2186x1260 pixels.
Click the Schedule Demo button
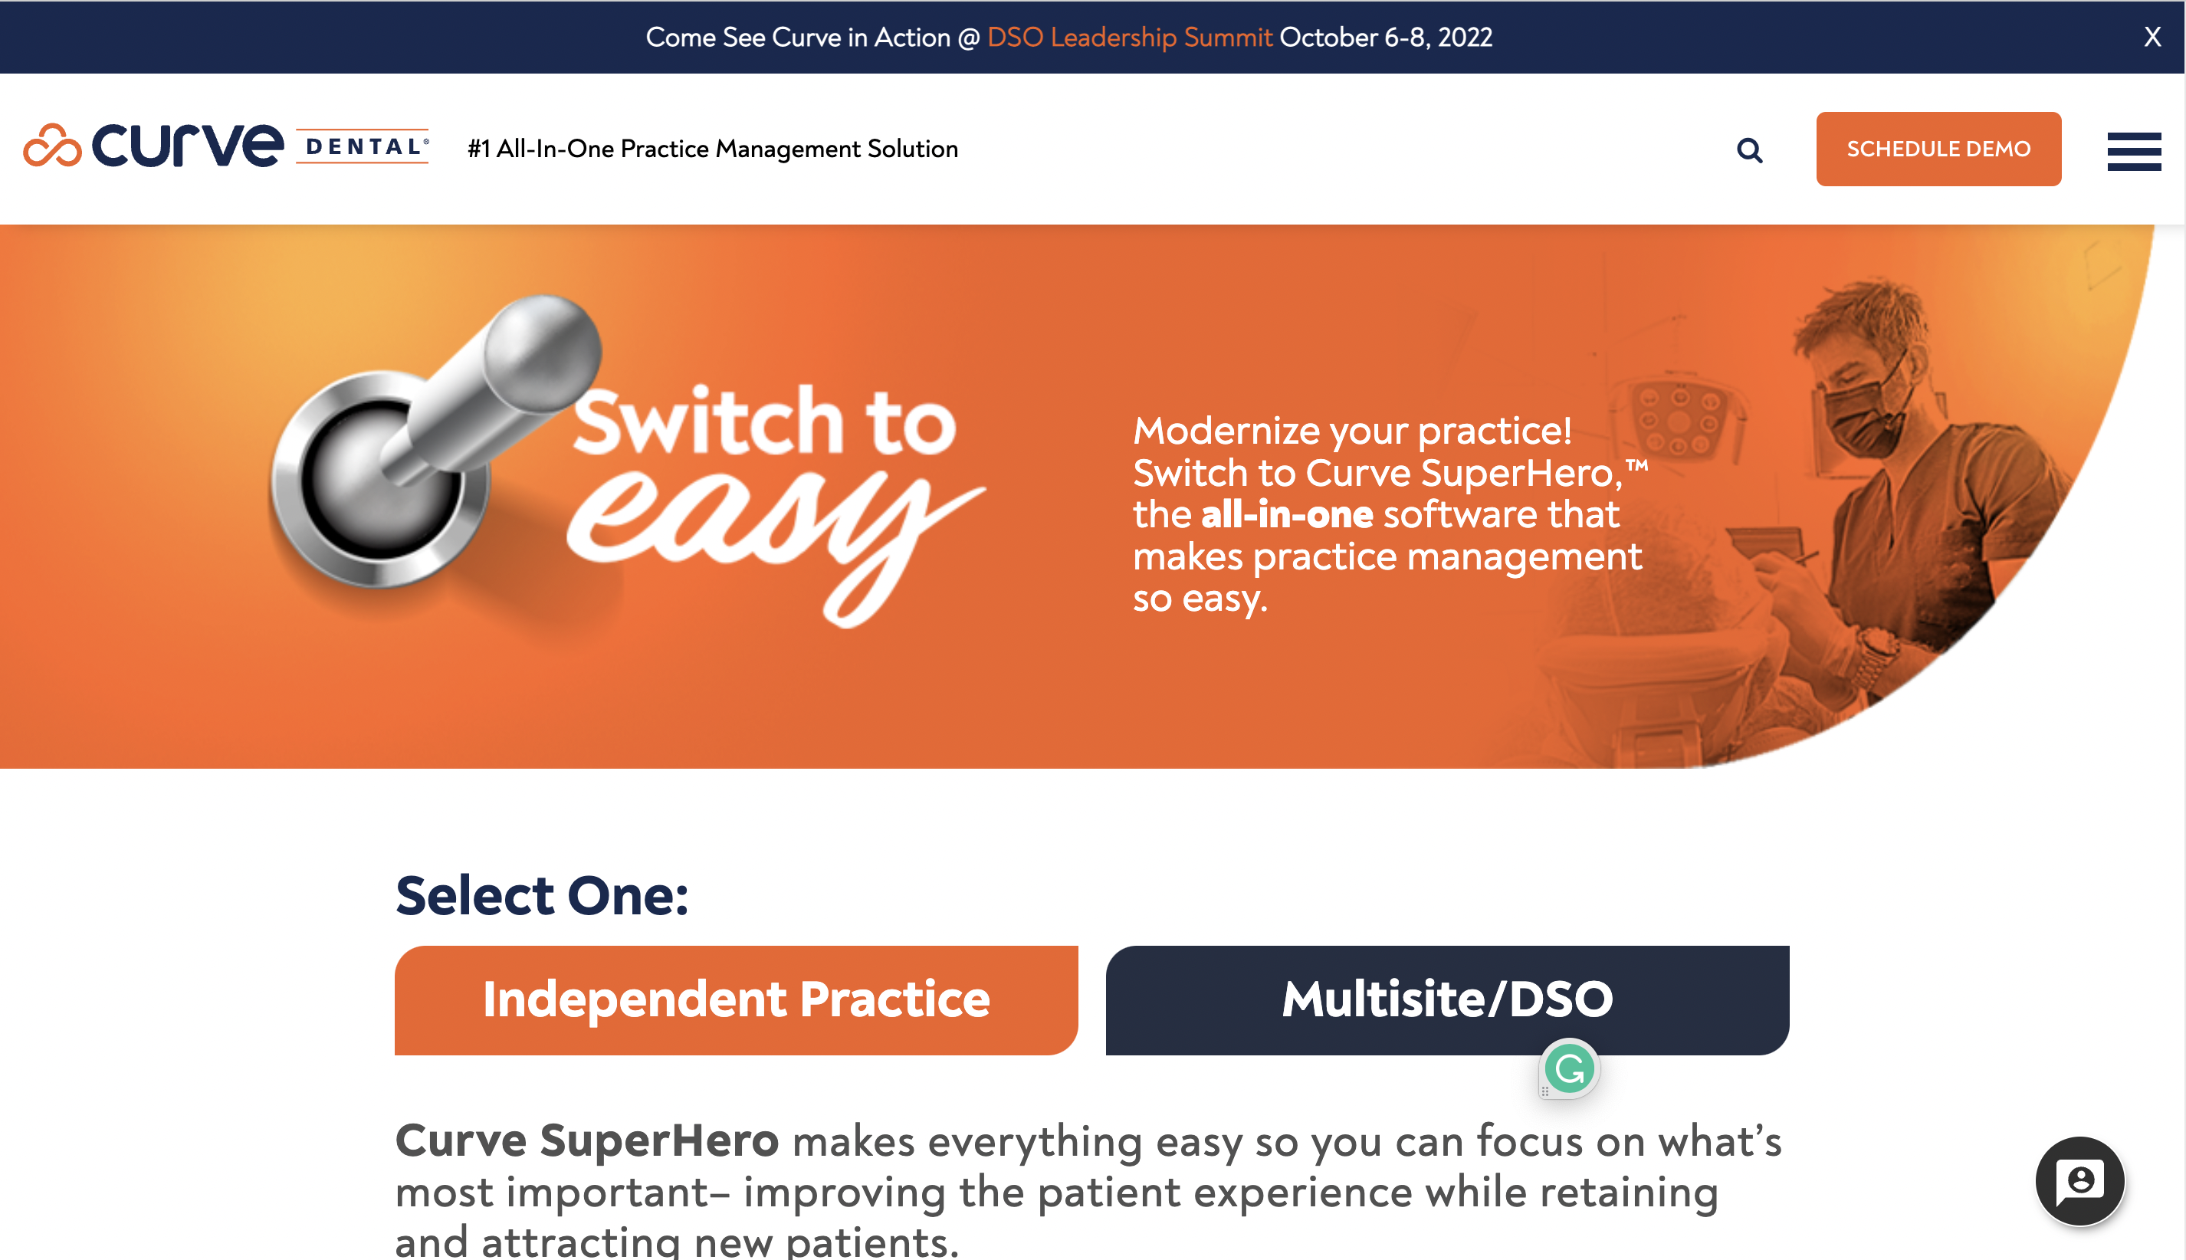pos(1938,149)
